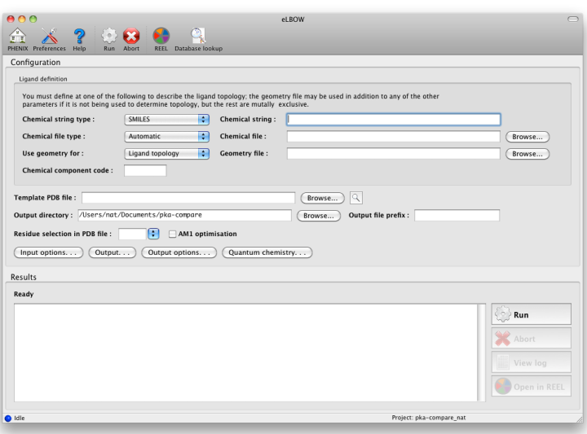Expand Chemical string type dropdown
The width and height of the screenshot is (587, 434).
(166, 119)
